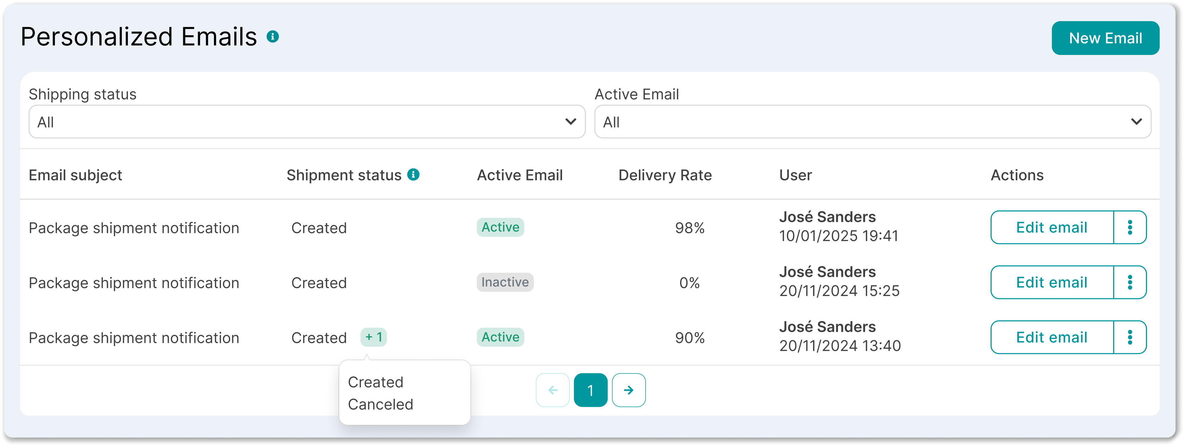
Task: Click Created in the status tooltip
Action: coord(376,382)
